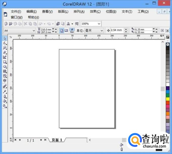
Task: Open the 效果(C) menu
Action: coord(95,12)
